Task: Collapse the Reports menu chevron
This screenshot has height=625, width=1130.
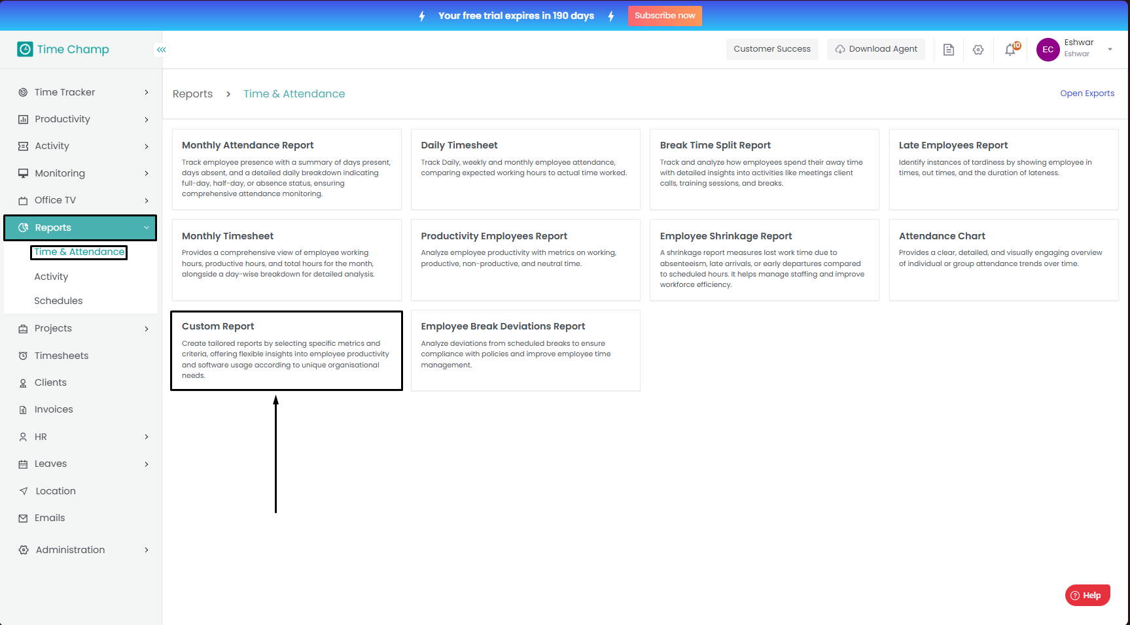Action: [x=147, y=228]
